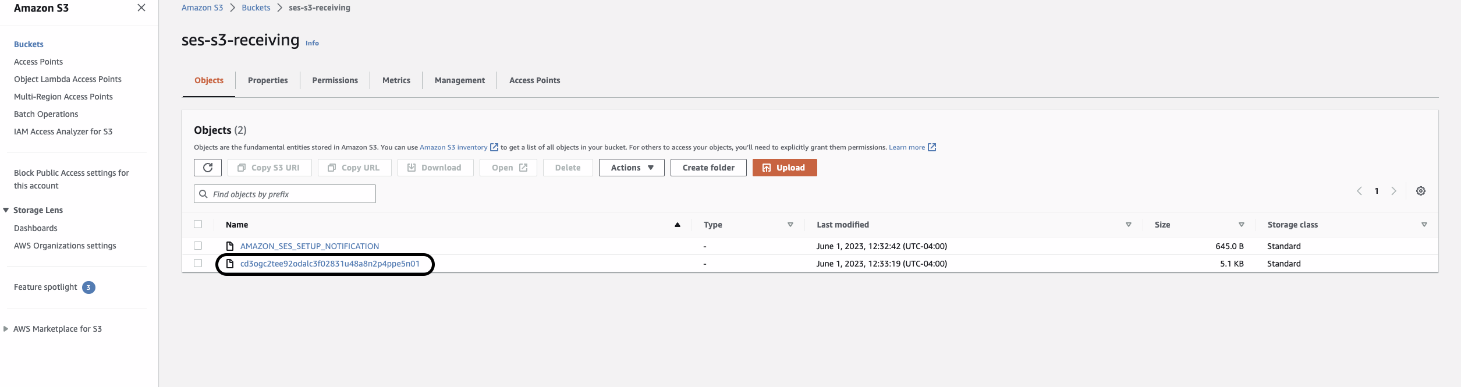Open AWS Organizations settings

point(65,246)
